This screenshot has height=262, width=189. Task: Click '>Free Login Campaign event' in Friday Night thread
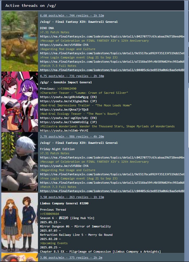tap(79, 178)
